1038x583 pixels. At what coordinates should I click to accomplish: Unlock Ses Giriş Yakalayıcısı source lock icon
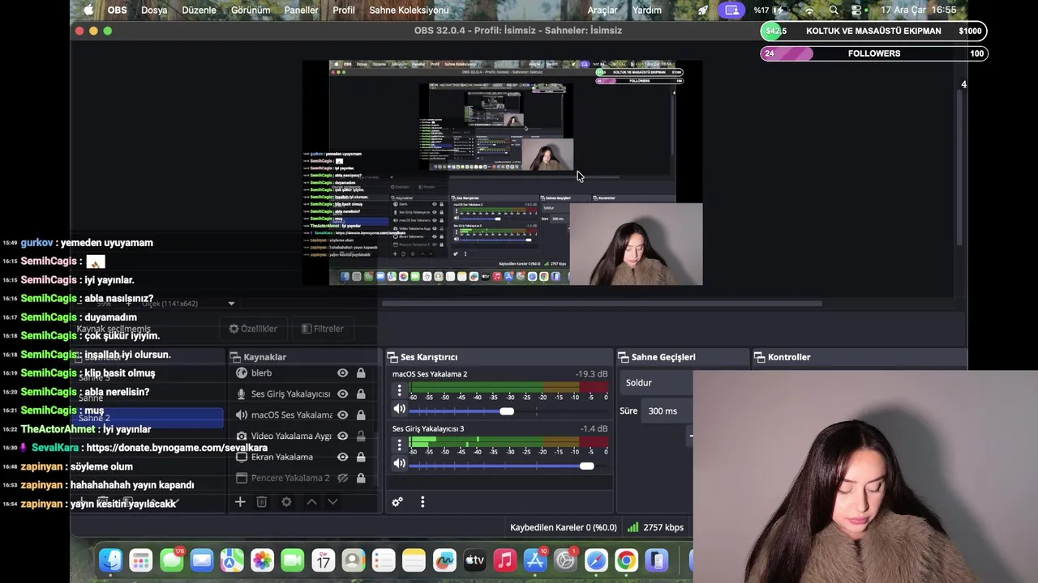pos(361,394)
